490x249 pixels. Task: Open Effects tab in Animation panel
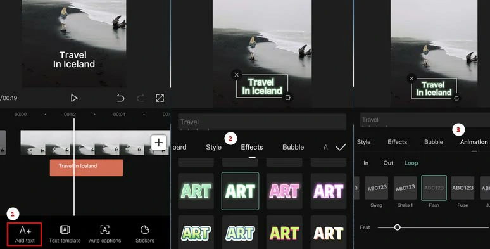pos(397,142)
